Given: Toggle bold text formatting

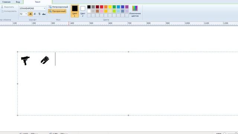Looking at the screenshot, I should coord(30,14).
